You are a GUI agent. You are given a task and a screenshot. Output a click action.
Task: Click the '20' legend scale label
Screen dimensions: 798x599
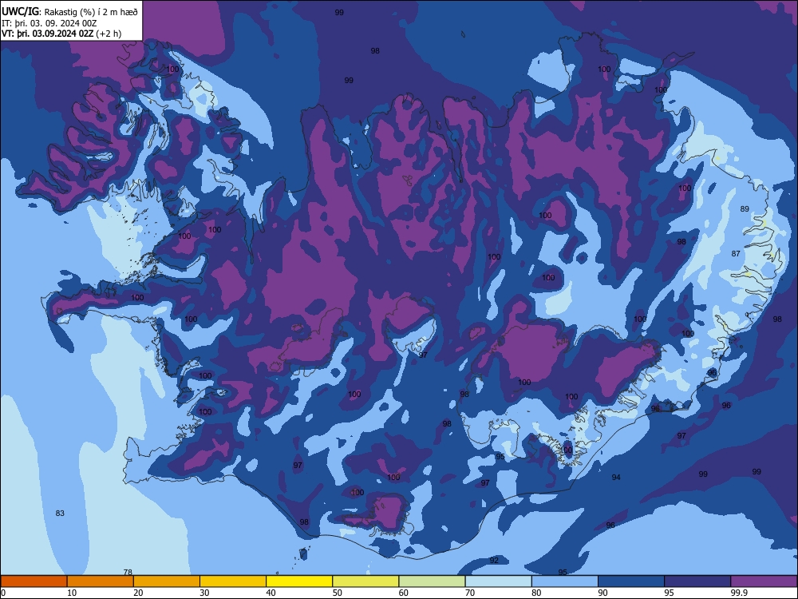tap(138, 593)
